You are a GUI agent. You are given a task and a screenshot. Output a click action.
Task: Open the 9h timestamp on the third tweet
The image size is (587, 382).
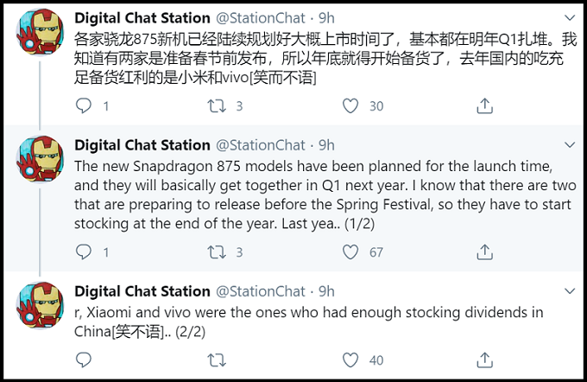click(x=326, y=291)
